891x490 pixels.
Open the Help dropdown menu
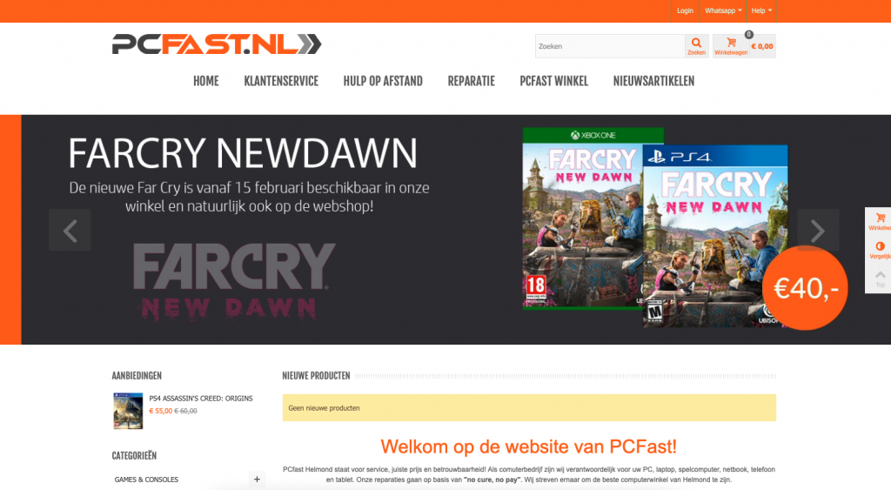coord(760,10)
